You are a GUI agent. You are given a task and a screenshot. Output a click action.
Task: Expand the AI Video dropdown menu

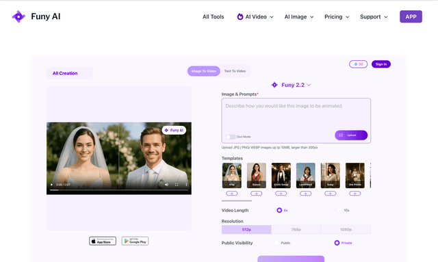(255, 16)
